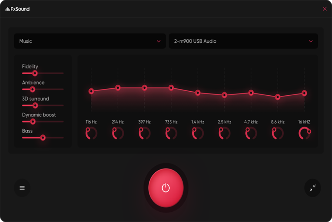The image size is (332, 222).
Task: Open the Music preset dropdown
Action: (90, 41)
